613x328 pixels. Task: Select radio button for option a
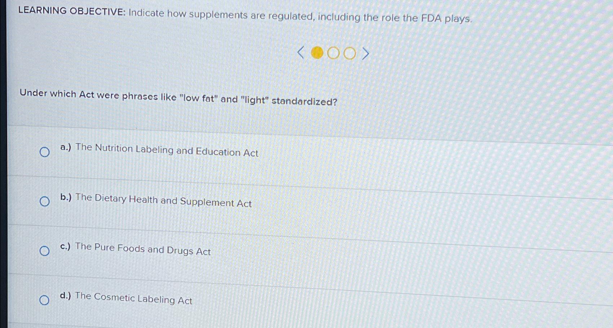click(44, 152)
